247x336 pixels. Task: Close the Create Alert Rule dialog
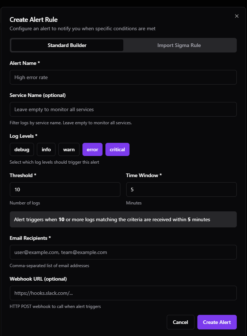pos(236,16)
